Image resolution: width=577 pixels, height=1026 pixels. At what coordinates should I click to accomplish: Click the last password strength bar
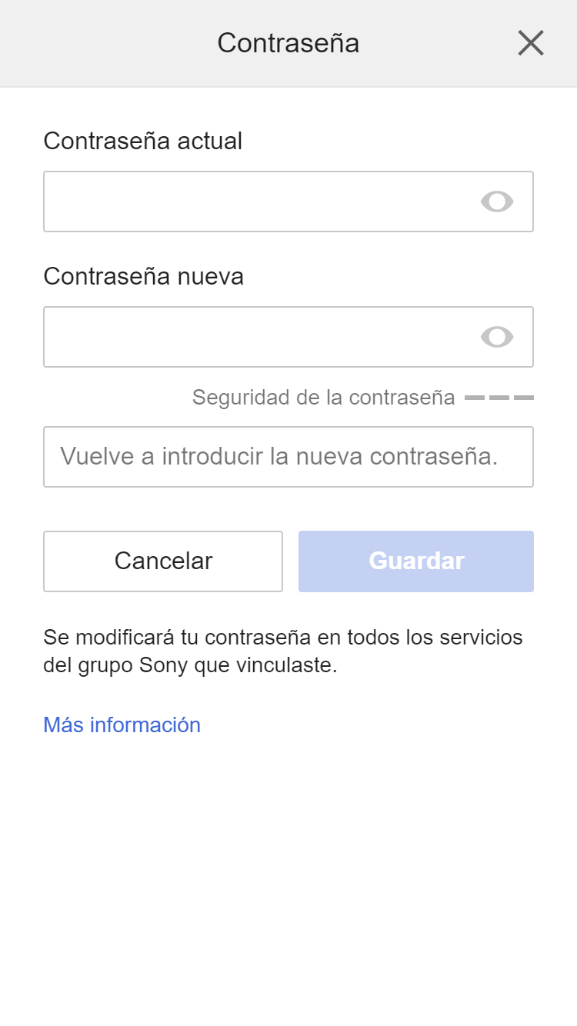pos(524,398)
